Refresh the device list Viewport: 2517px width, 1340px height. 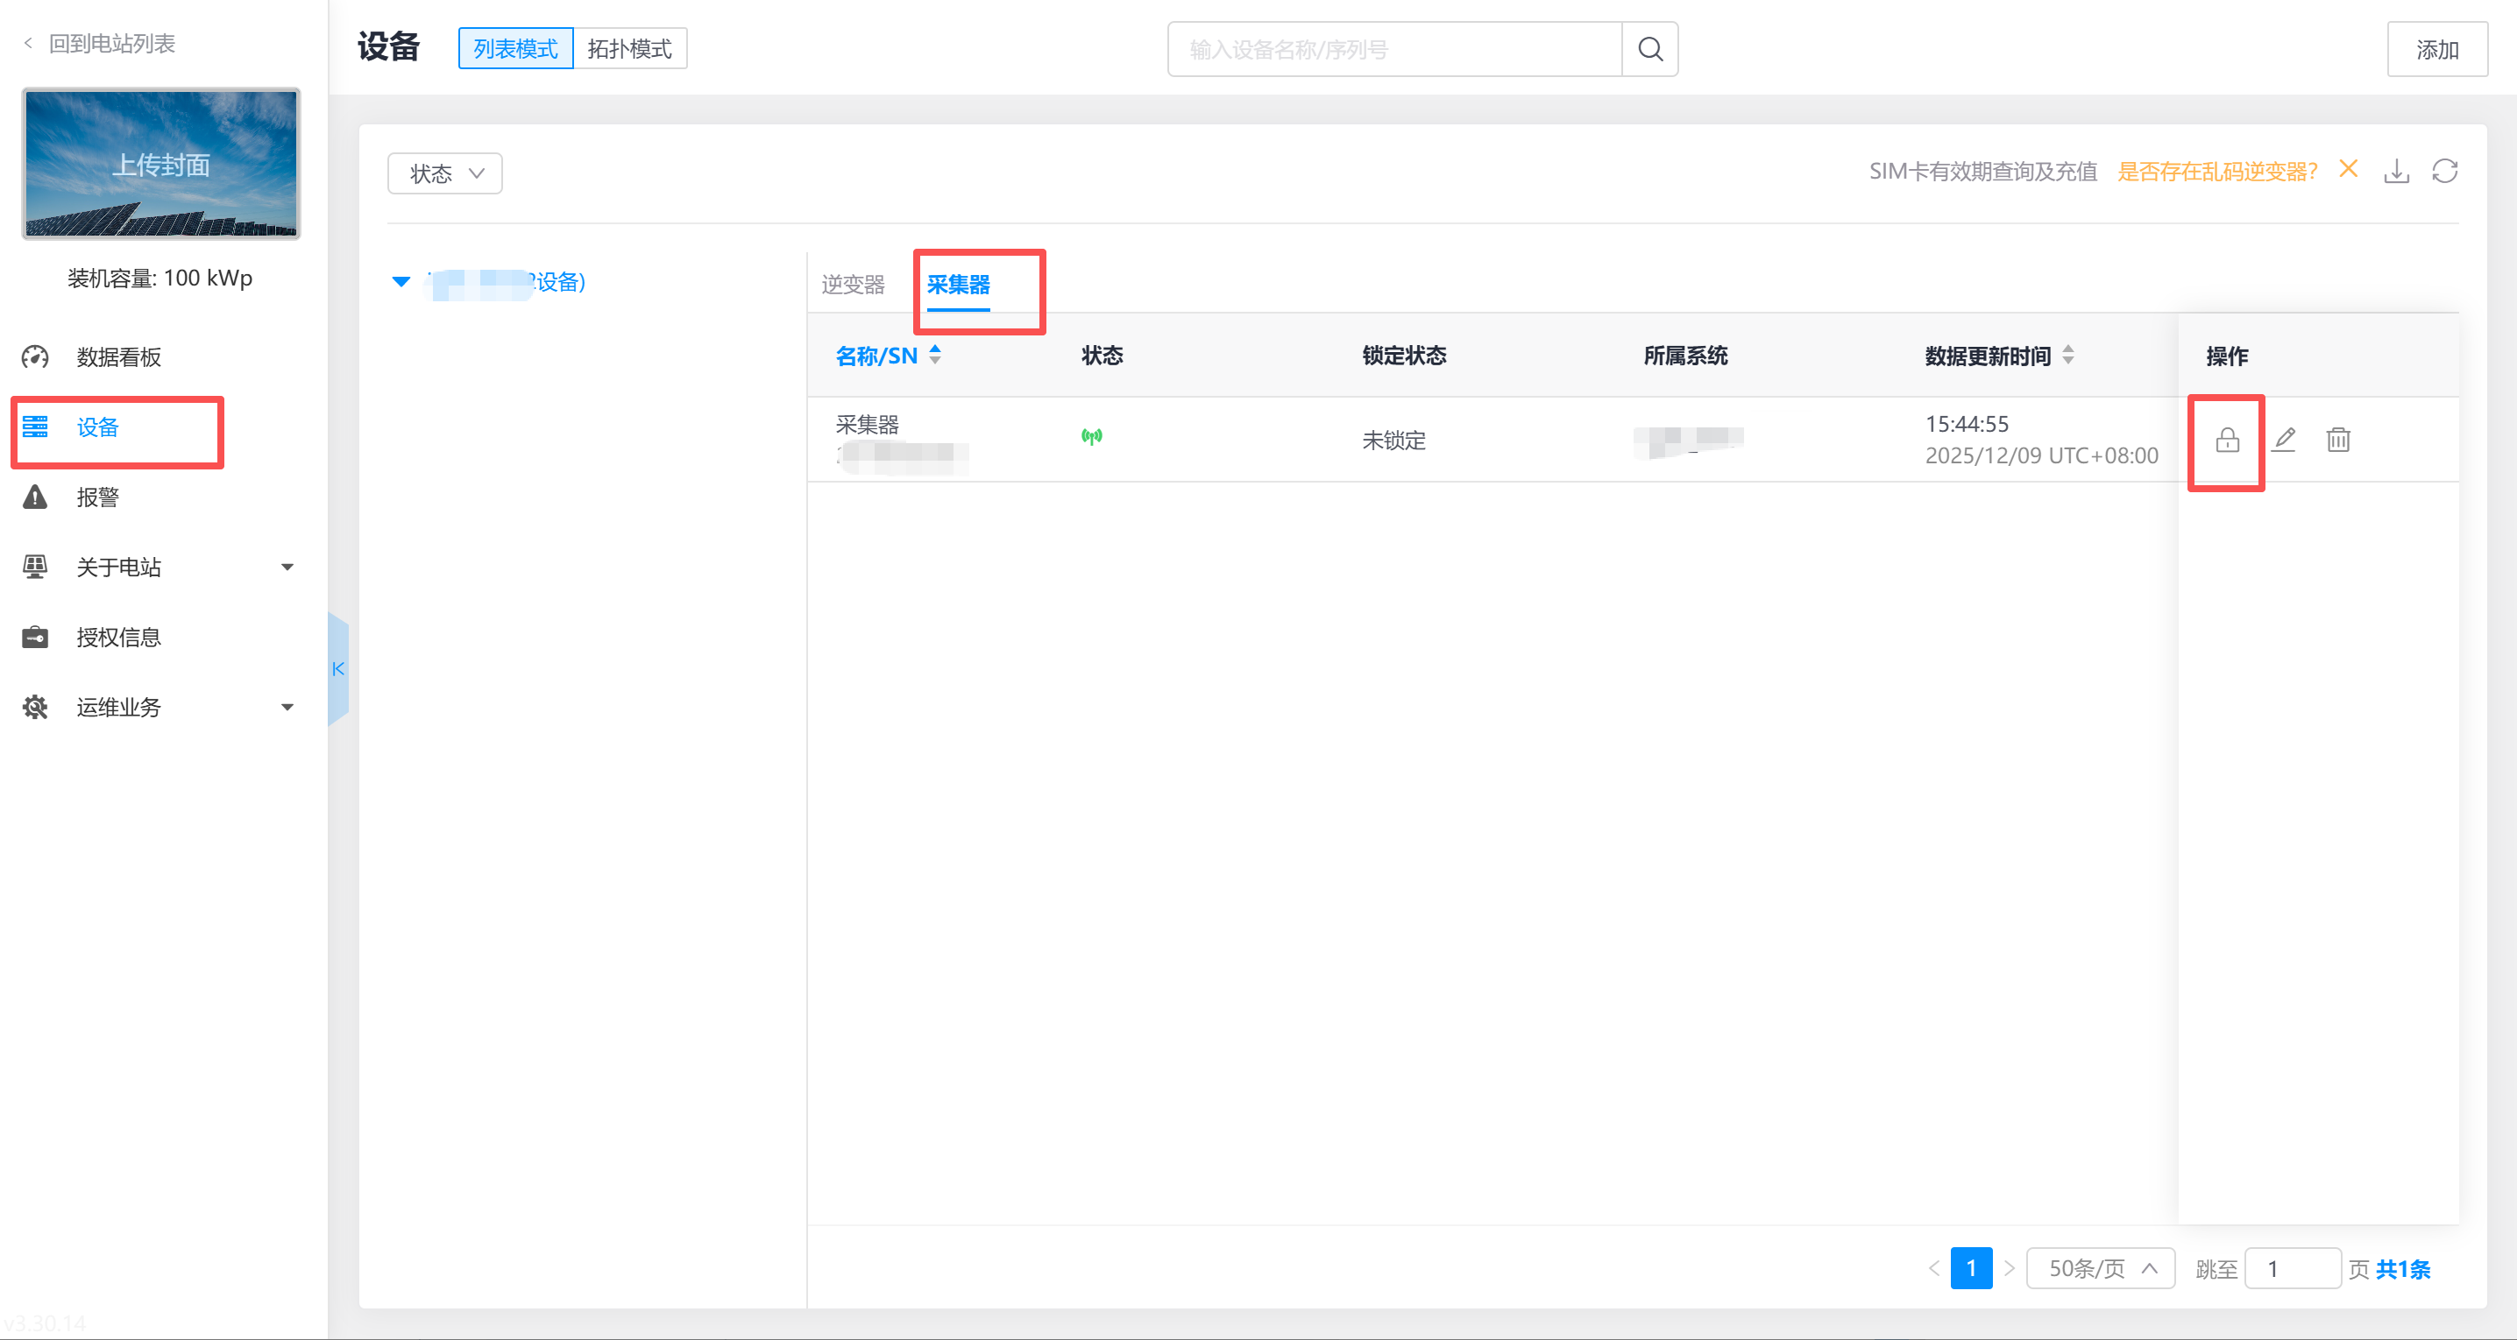click(x=2444, y=172)
